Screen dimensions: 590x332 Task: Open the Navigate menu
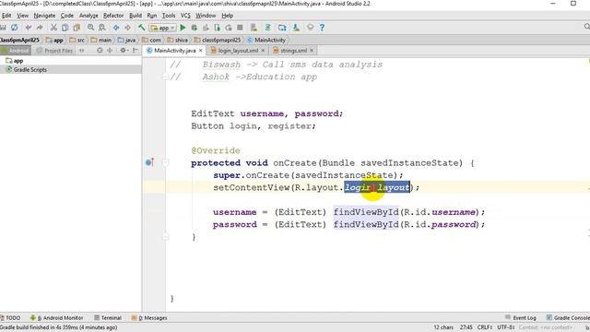click(44, 16)
